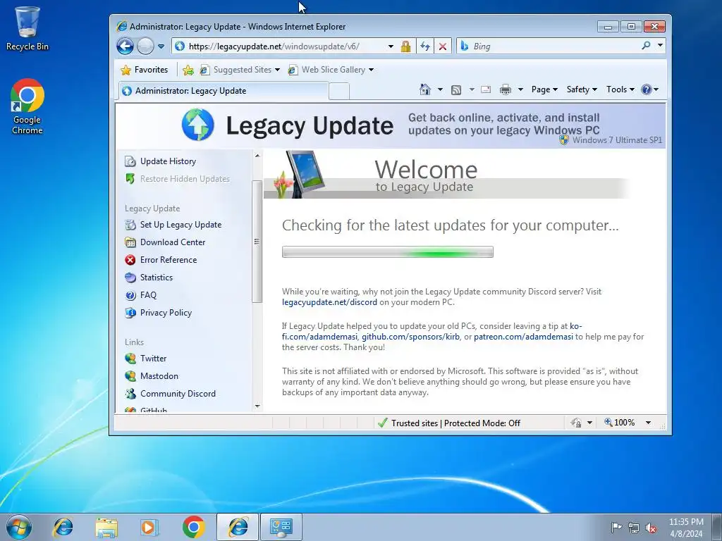
Task: Click the blue Help icon
Action: 647,89
